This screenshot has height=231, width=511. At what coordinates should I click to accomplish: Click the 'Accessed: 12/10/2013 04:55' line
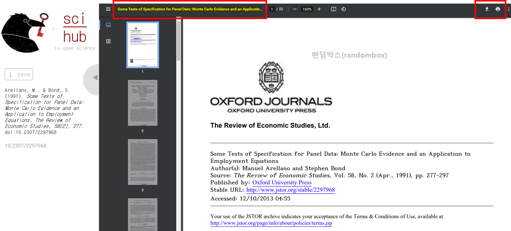(x=250, y=199)
